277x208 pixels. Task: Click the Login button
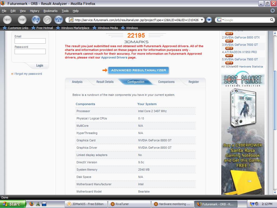39,66
